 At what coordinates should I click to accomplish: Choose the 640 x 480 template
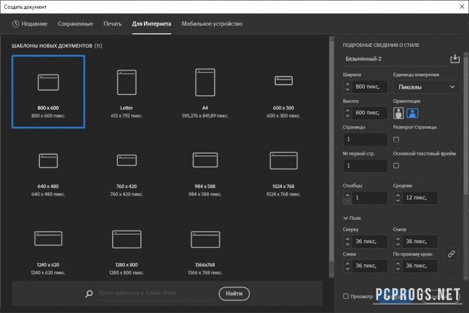point(48,174)
